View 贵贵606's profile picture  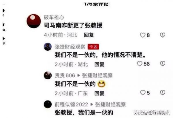coord(48,75)
